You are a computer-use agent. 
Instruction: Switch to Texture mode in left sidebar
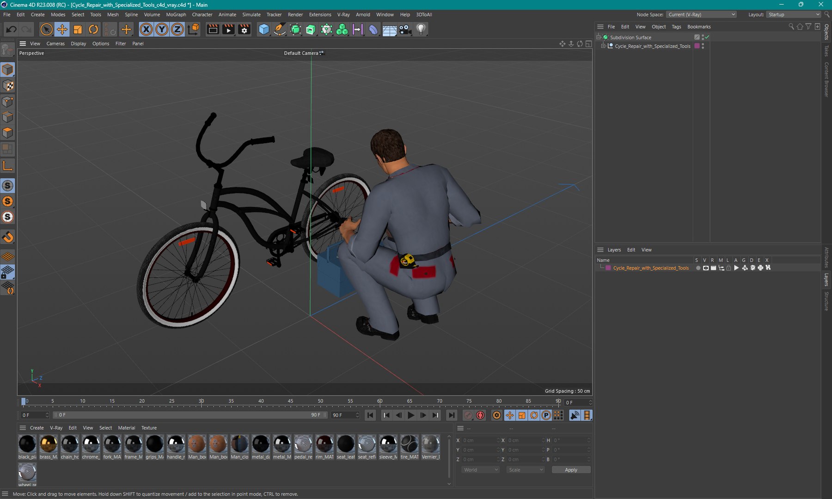click(8, 85)
